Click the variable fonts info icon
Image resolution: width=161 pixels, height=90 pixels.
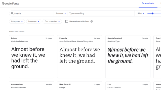[x=92, y=21]
